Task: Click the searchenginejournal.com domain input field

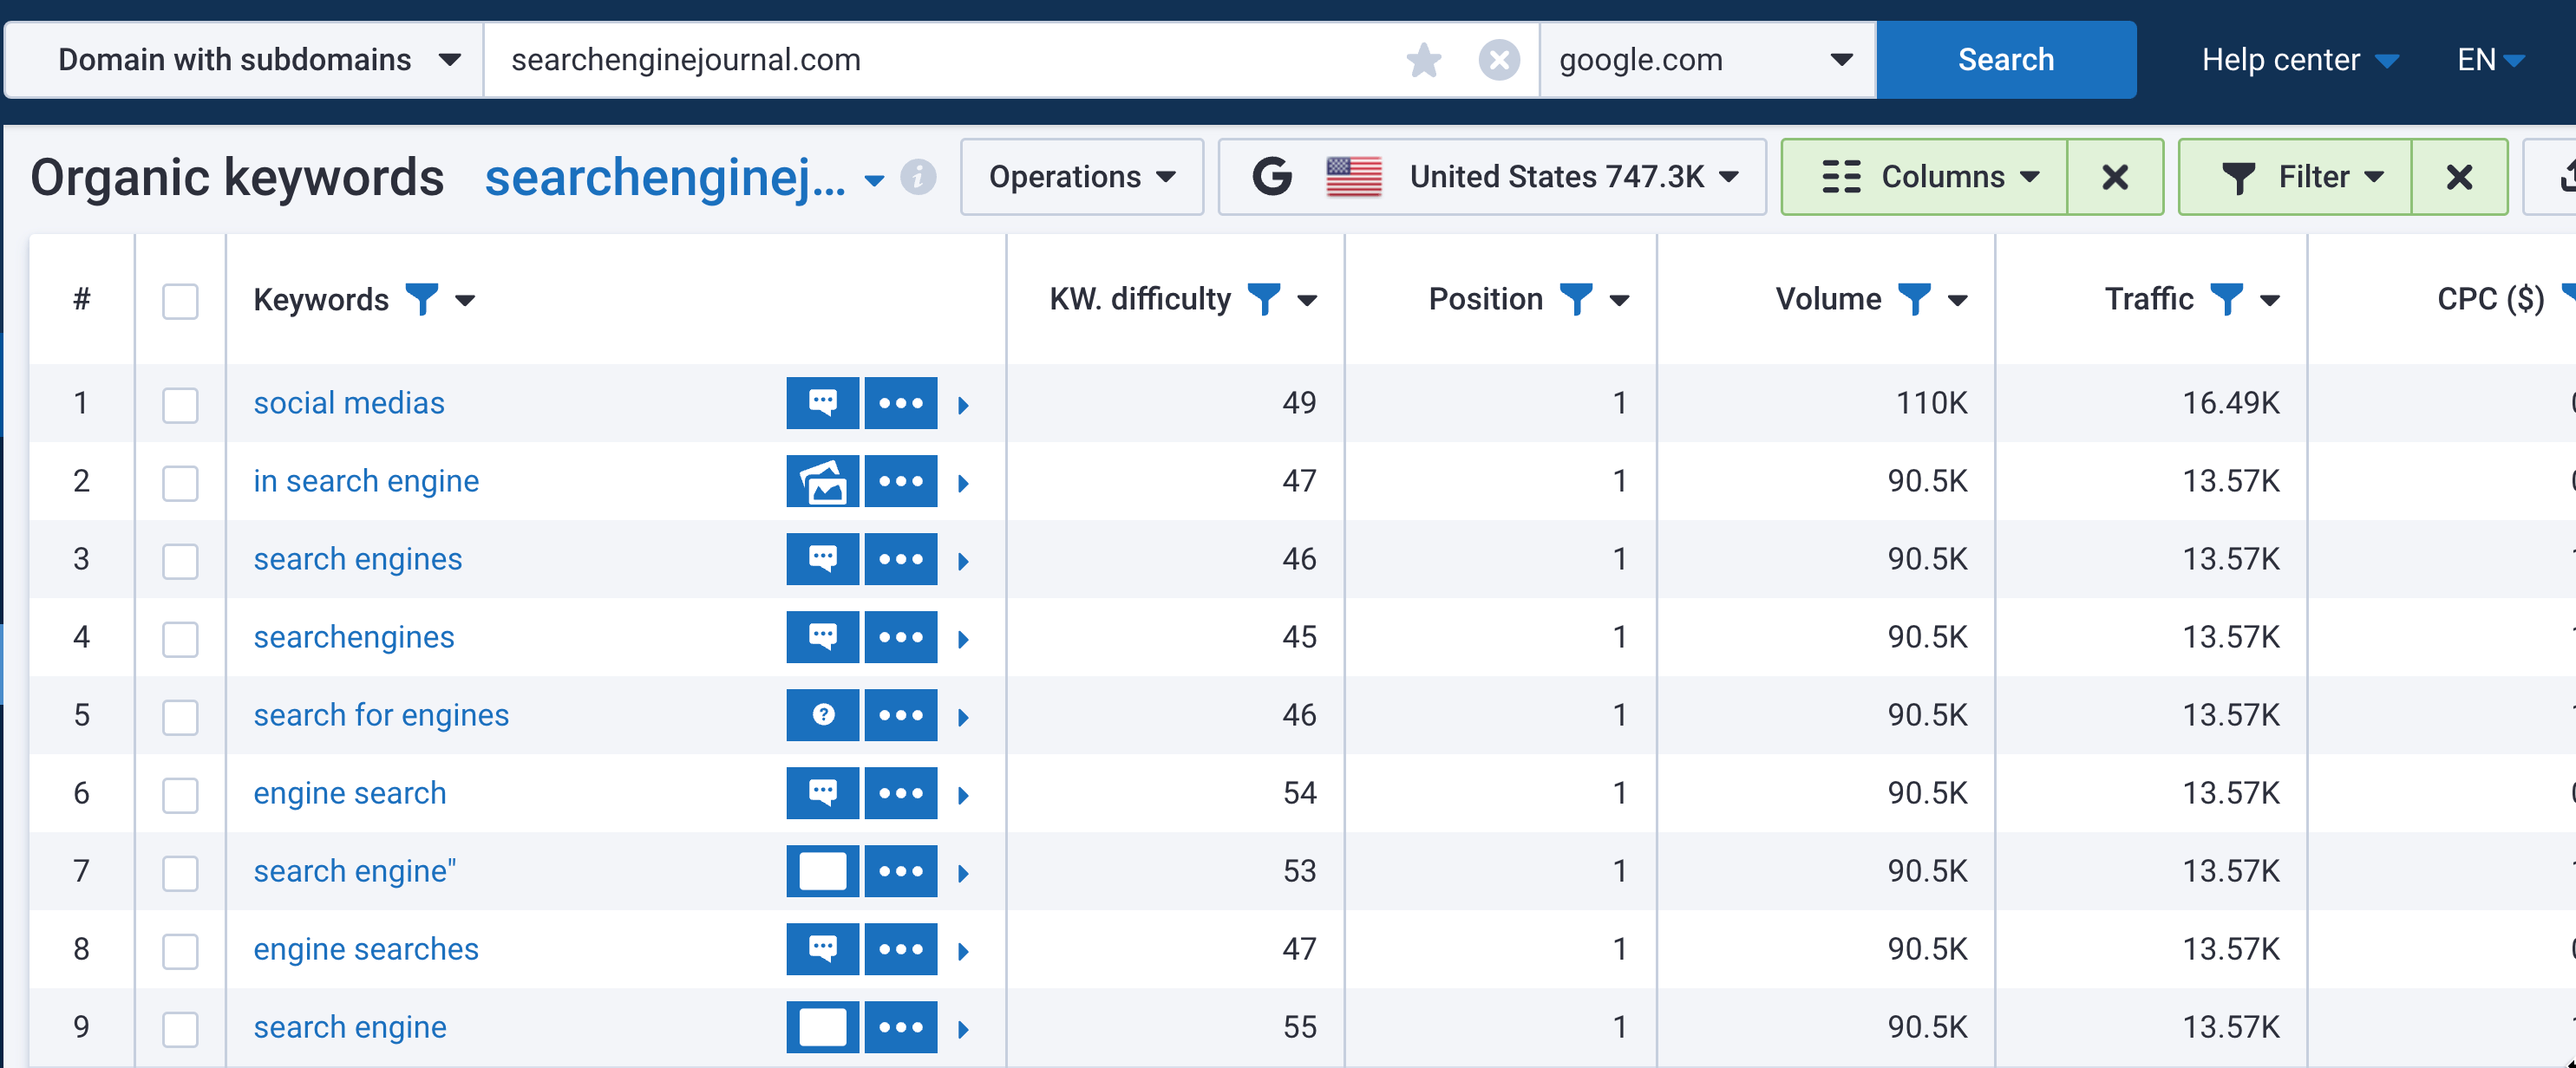Action: (940, 60)
